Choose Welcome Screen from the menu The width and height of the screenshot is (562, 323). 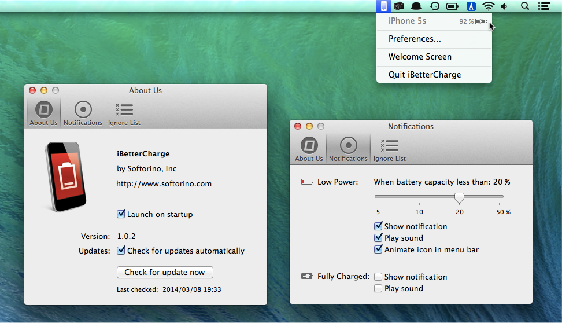[x=434, y=57]
